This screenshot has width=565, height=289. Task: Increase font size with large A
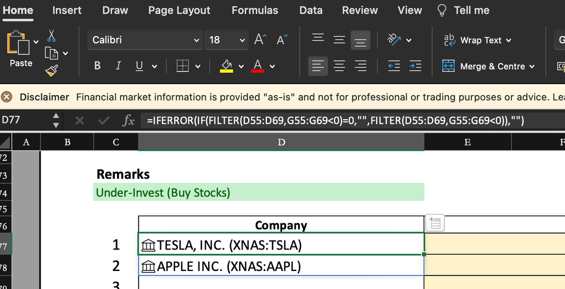(260, 40)
